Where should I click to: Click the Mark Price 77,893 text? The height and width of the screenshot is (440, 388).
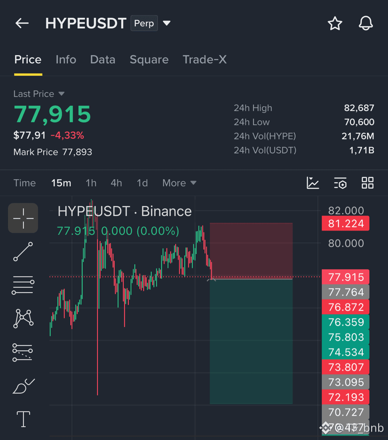tap(53, 152)
